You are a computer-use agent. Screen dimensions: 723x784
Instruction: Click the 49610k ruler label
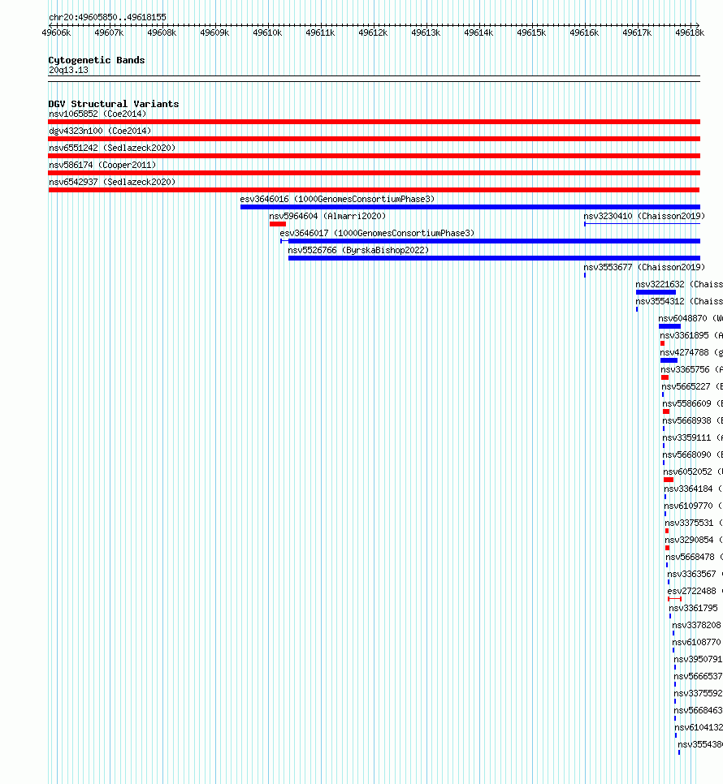pyautogui.click(x=267, y=32)
